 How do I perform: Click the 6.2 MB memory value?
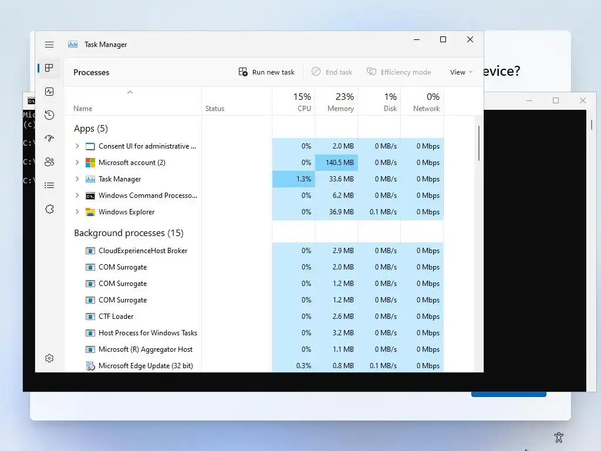coord(343,196)
